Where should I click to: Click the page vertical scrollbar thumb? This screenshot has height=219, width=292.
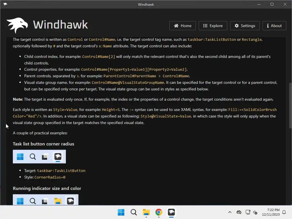(290, 106)
